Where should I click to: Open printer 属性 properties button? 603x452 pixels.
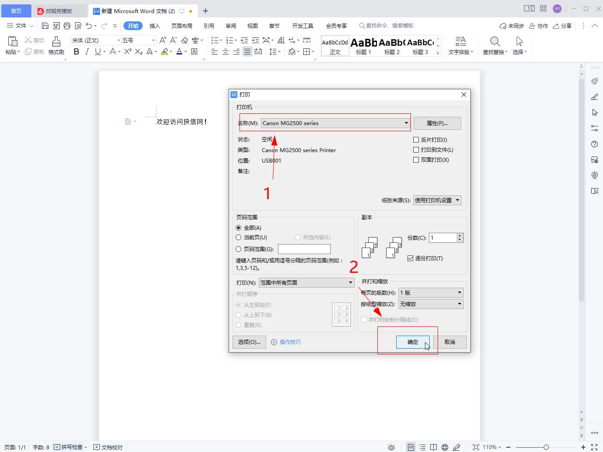click(x=437, y=123)
